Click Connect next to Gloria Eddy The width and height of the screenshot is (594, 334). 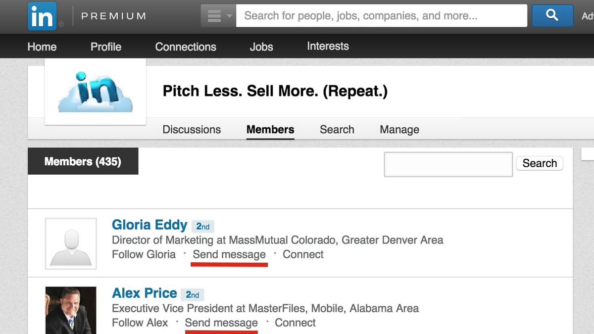[303, 254]
